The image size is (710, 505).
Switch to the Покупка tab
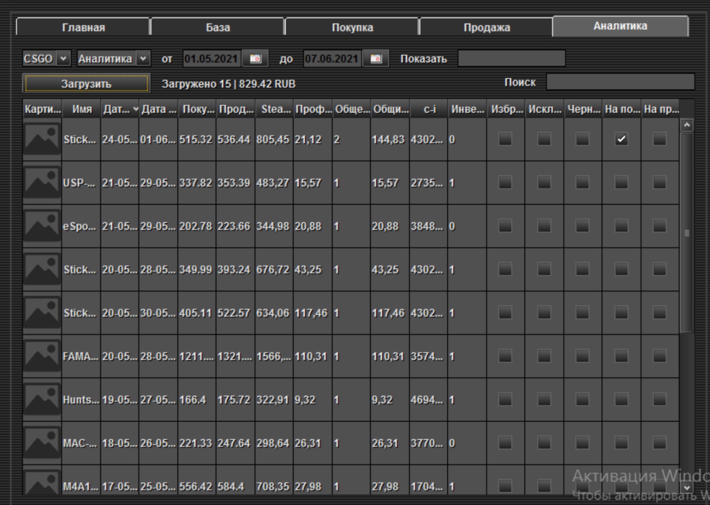[x=352, y=28]
